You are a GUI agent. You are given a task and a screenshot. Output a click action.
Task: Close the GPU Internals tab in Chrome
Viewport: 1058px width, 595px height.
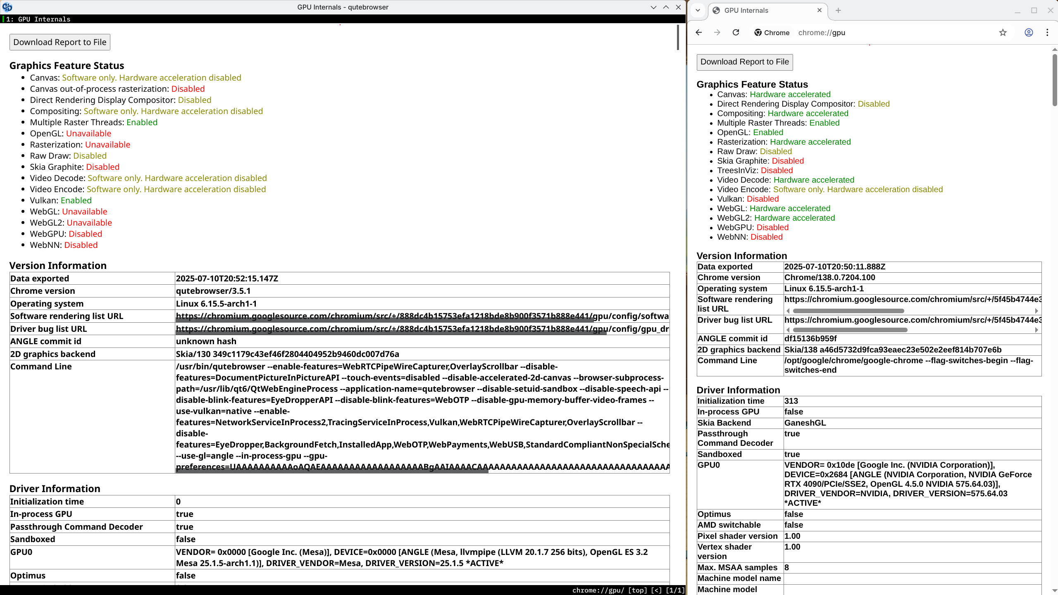click(x=820, y=10)
